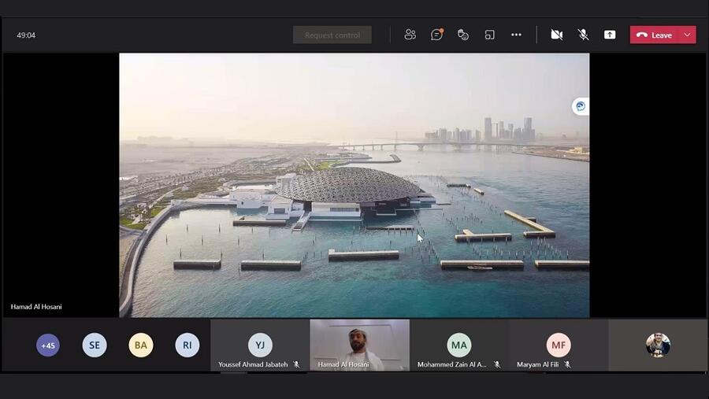Click the Leave button
This screenshot has height=399, width=709.
[x=654, y=35]
